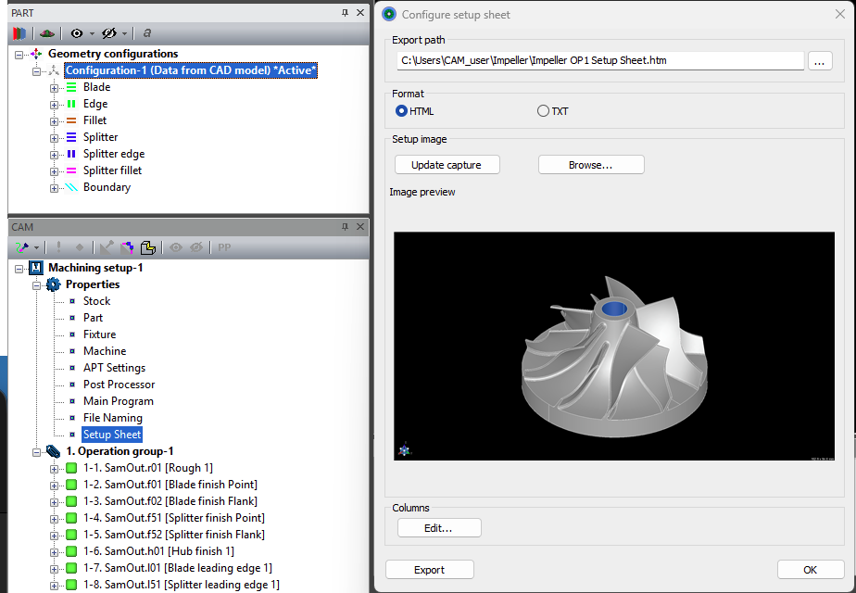Select the toolpath creation pencil icon

[20, 247]
